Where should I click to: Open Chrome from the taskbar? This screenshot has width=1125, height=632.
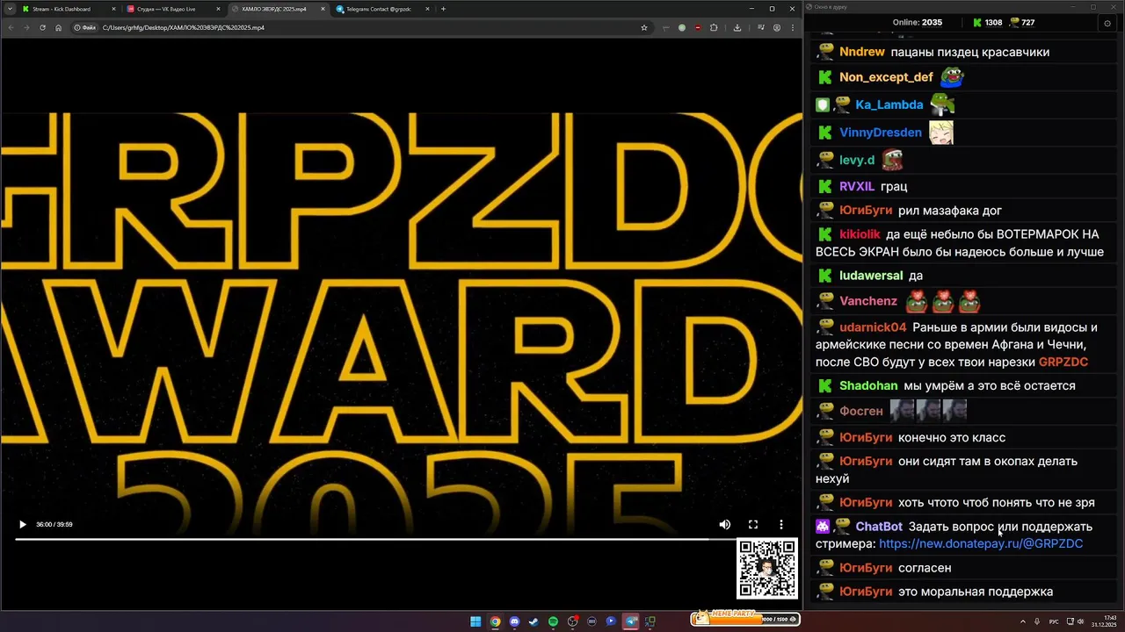495,621
